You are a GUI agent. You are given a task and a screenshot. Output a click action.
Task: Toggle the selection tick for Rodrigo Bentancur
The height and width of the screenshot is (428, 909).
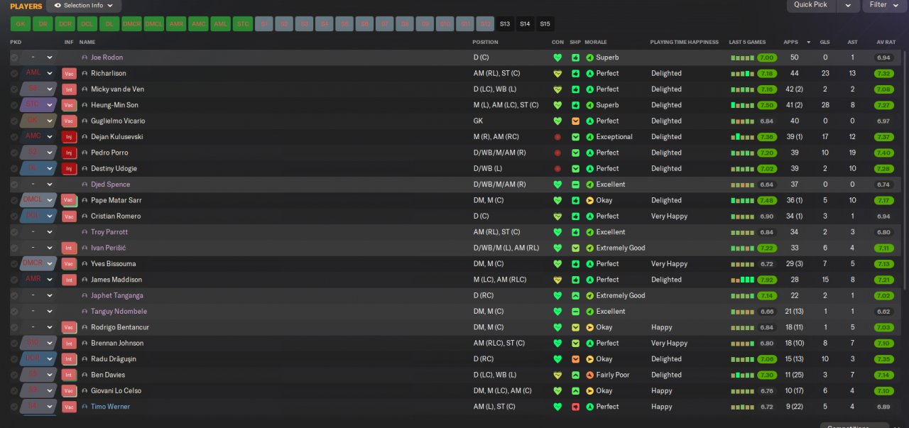click(x=14, y=327)
